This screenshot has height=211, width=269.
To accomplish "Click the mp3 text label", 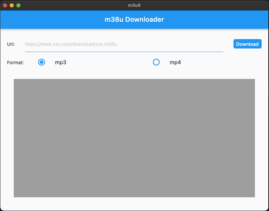I will coord(60,62).
